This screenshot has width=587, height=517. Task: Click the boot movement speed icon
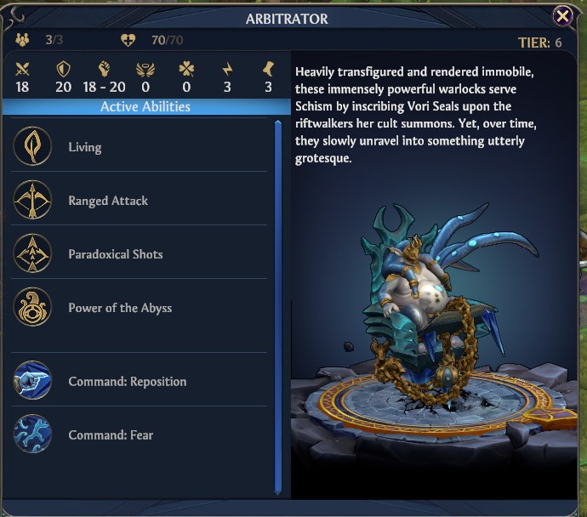point(269,69)
